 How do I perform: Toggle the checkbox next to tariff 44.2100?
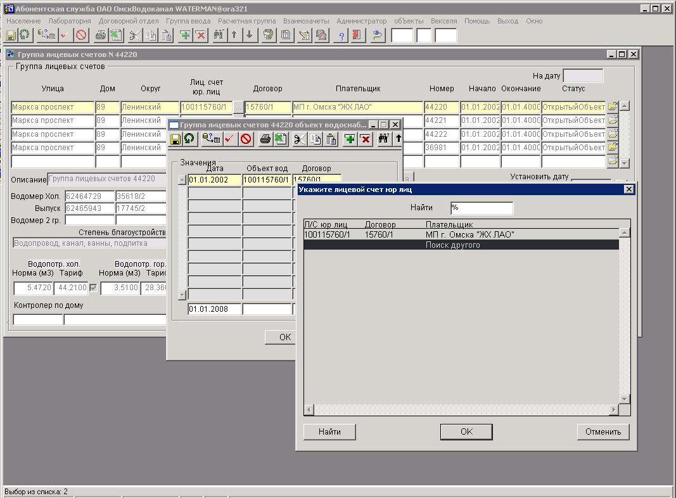pyautogui.click(x=94, y=288)
